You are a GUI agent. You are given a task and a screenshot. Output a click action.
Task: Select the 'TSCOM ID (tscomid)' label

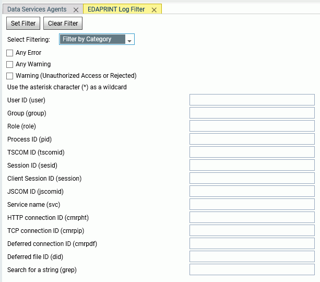click(35, 152)
